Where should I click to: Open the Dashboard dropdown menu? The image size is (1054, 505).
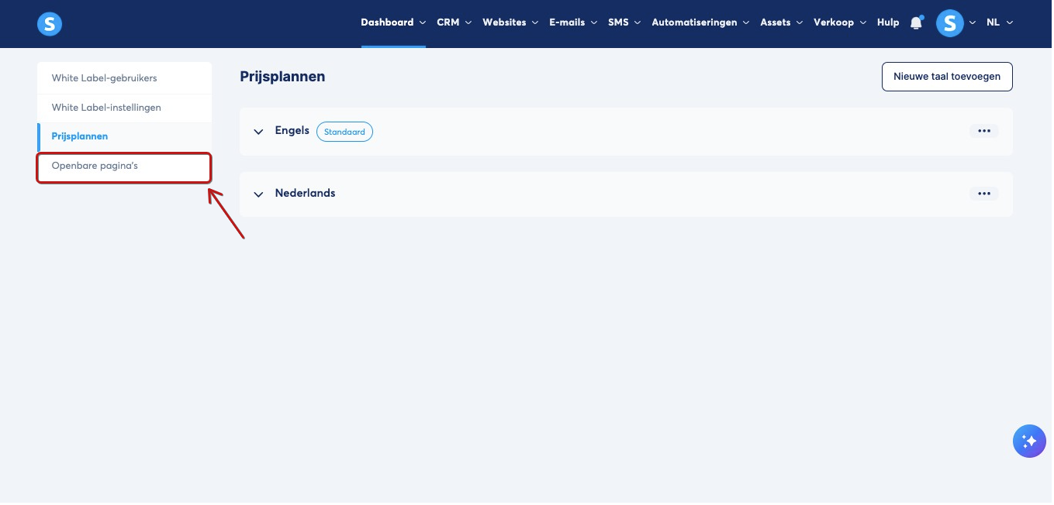pyautogui.click(x=393, y=22)
